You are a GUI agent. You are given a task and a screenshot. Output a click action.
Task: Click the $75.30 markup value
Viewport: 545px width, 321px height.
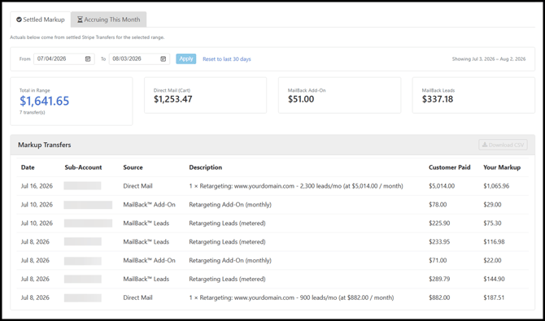(x=492, y=223)
